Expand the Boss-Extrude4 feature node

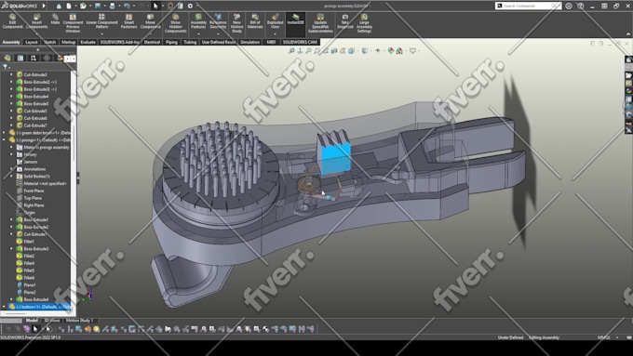(12, 97)
